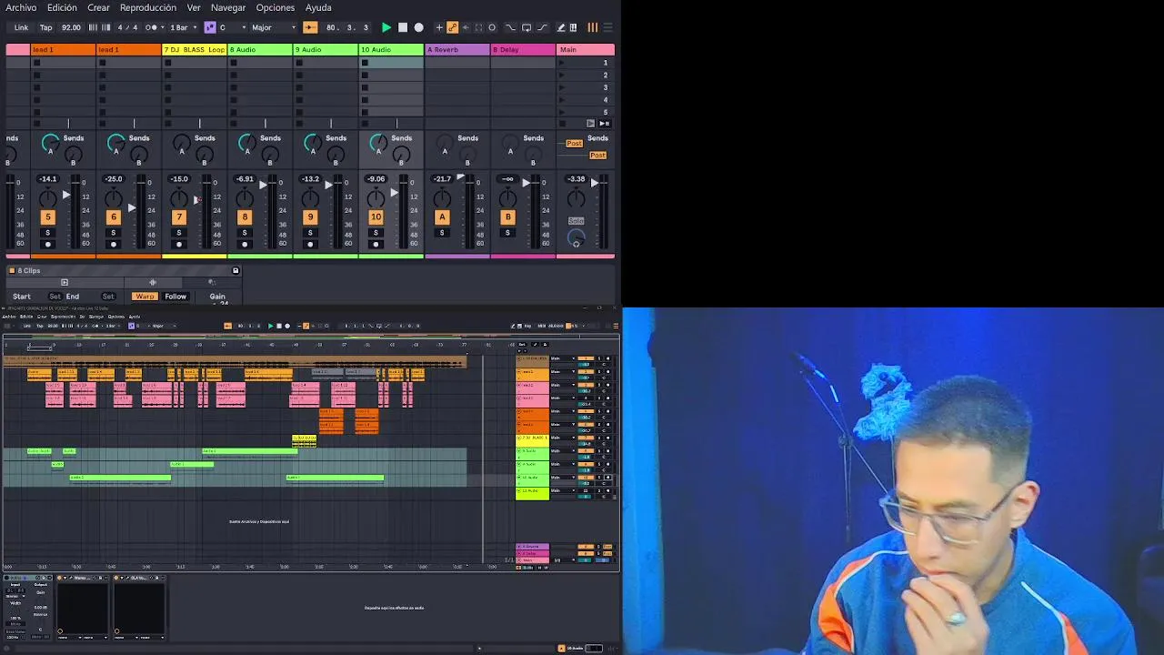Open the Archivo menu

click(21, 7)
